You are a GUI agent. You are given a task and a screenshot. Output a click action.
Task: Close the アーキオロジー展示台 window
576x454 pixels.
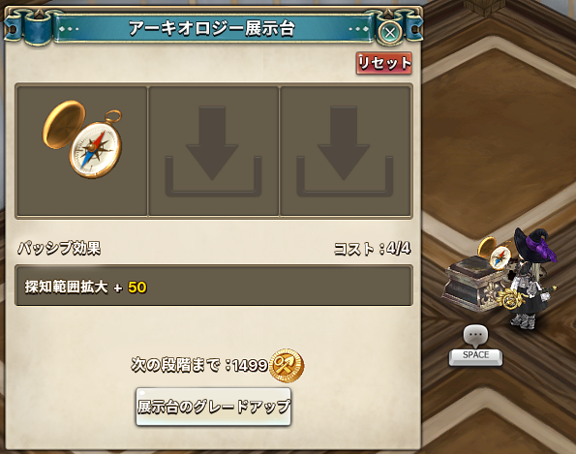coord(390,33)
